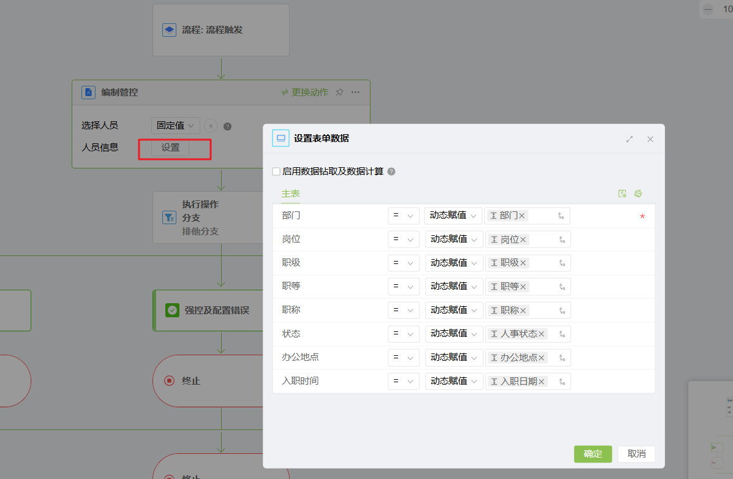
Task: Click the 终止 stop icon
Action: click(170, 381)
